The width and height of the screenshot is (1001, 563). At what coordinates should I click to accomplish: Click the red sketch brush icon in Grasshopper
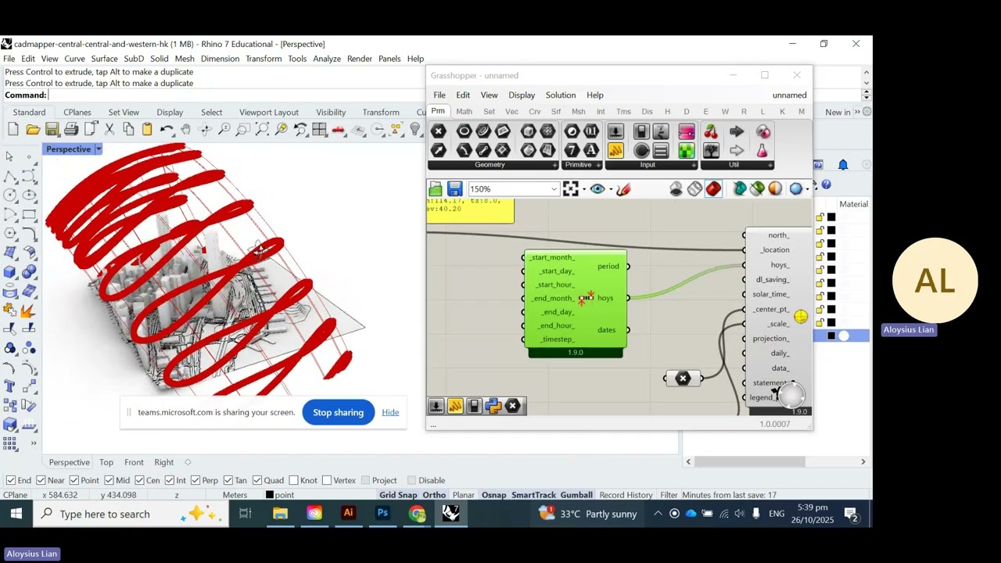tap(623, 188)
